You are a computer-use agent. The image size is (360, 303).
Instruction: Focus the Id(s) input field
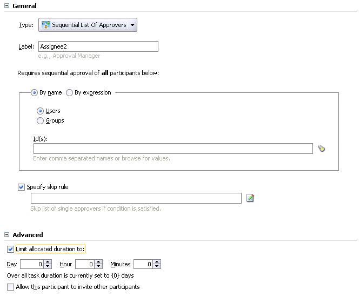tap(173, 149)
